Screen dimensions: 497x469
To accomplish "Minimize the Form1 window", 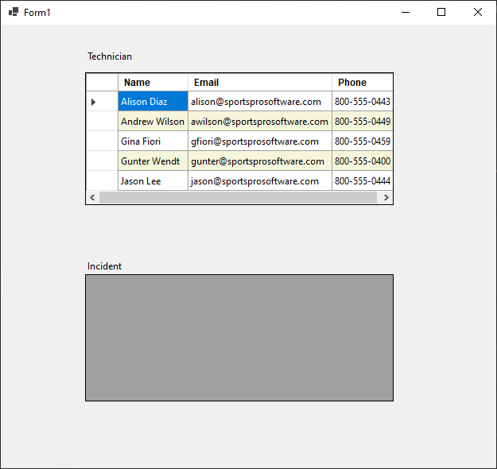I will (x=406, y=13).
